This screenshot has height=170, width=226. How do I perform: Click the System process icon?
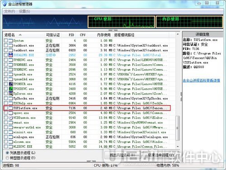click(x=11, y=40)
